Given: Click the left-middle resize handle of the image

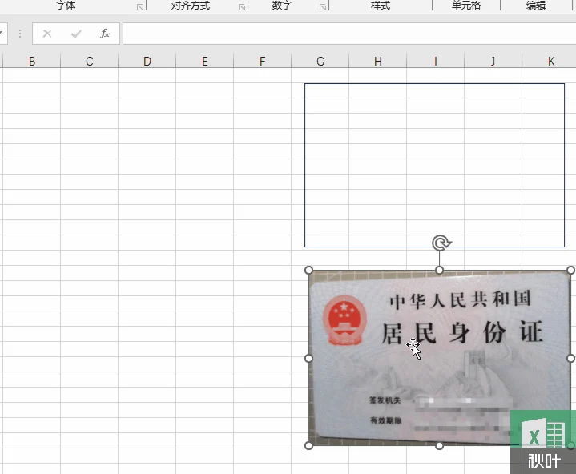Looking at the screenshot, I should tap(308, 358).
